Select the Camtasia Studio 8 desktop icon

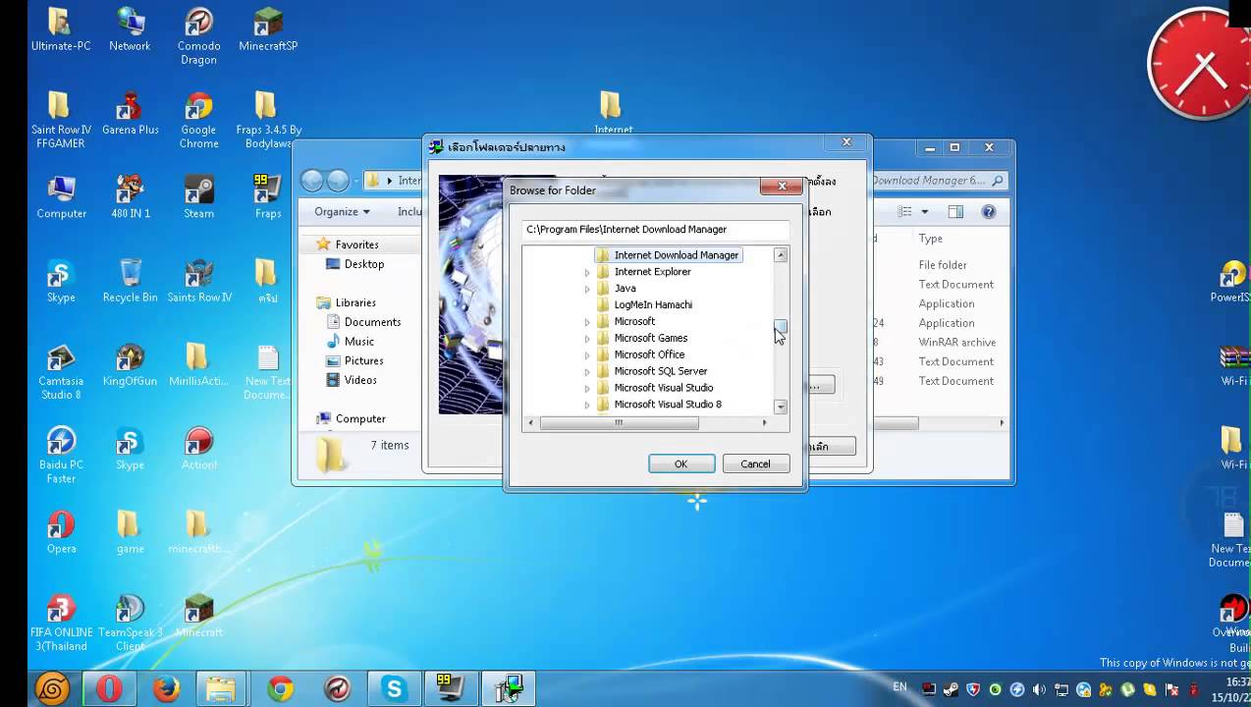61,372
